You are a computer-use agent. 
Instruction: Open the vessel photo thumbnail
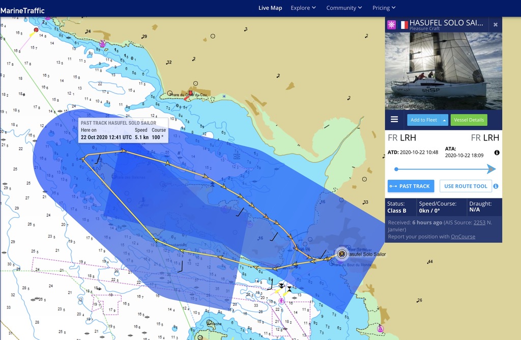(x=444, y=71)
